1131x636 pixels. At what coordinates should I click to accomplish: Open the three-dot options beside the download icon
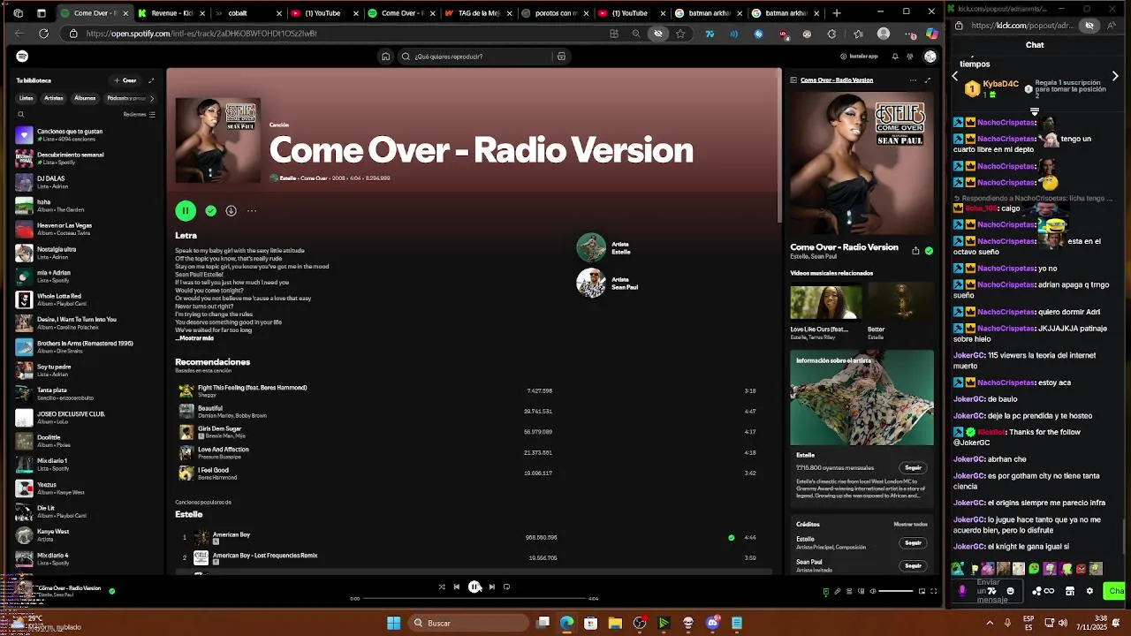(252, 210)
